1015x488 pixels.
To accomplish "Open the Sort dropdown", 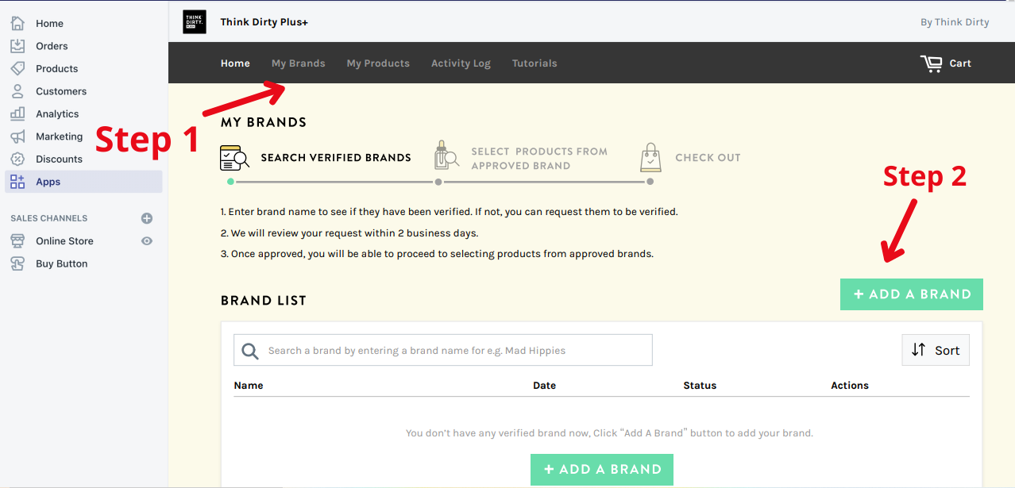I will coord(936,350).
